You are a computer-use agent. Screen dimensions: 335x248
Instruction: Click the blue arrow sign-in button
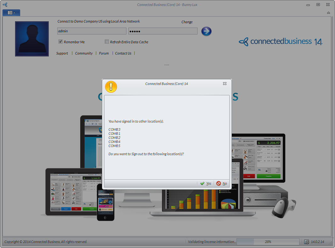coord(206,31)
